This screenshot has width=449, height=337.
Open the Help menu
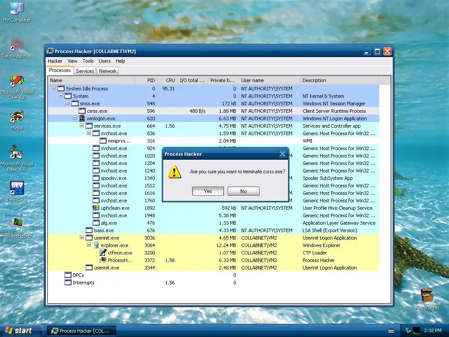click(x=120, y=61)
